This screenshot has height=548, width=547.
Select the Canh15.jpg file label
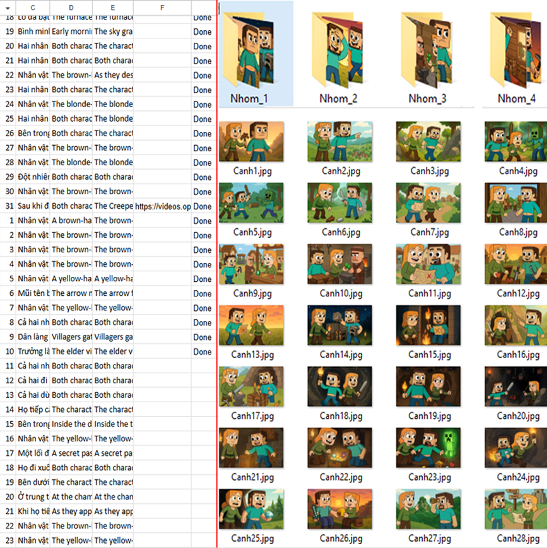(x=430, y=355)
